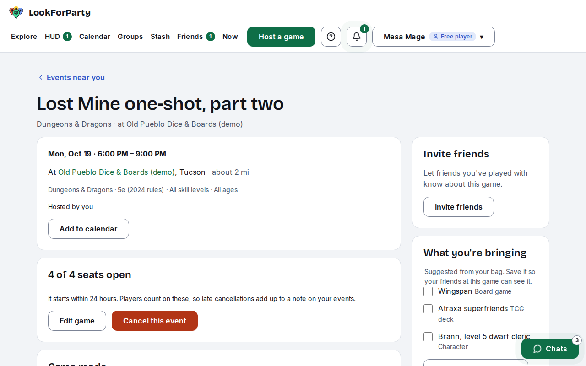
Task: Click the LookForParty brand name
Action: point(60,12)
